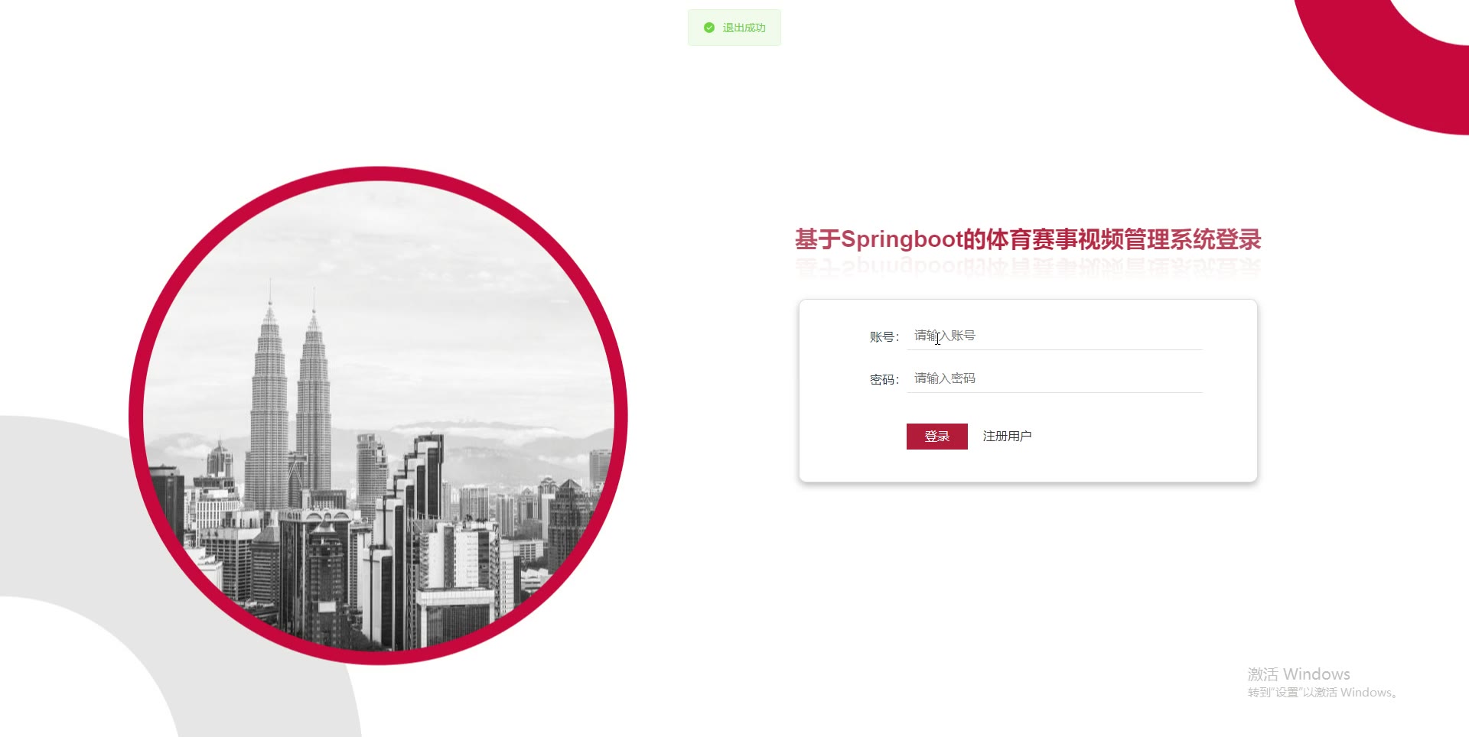Click the red 登录 button
Image resolution: width=1469 pixels, height=737 pixels.
click(x=936, y=437)
